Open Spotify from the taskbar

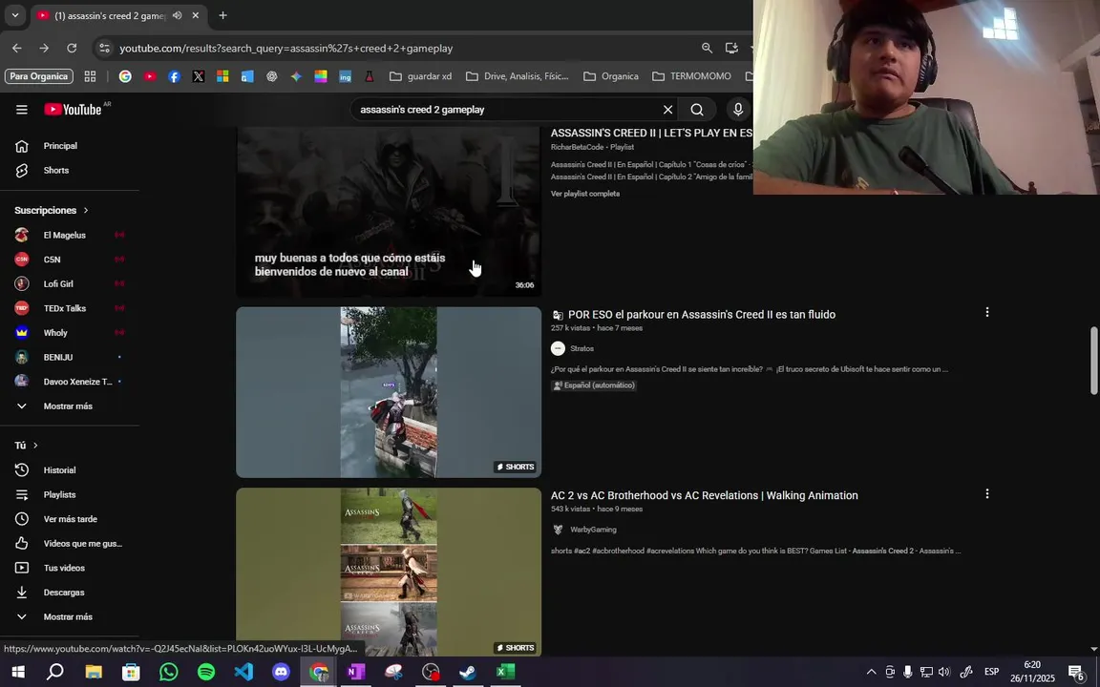click(x=206, y=673)
